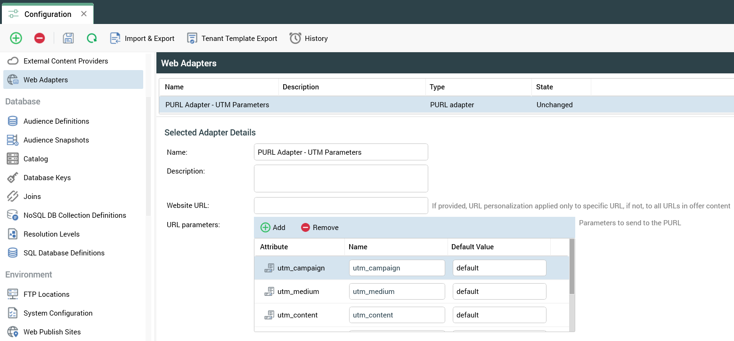Screen dimensions: 734x341
Task: Open External Content Providers section
Action: (65, 61)
